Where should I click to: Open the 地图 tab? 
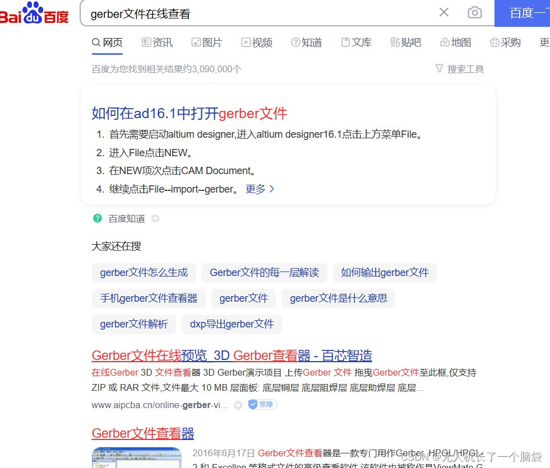(456, 43)
